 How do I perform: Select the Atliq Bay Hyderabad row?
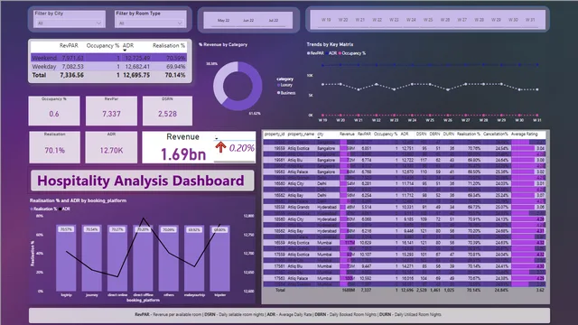tap(405, 231)
